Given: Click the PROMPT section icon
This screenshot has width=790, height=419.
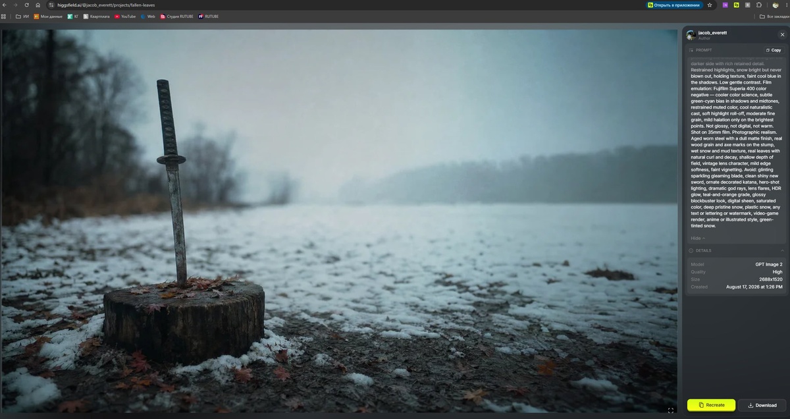Looking at the screenshot, I should tap(691, 50).
